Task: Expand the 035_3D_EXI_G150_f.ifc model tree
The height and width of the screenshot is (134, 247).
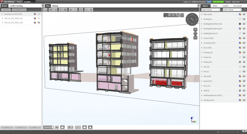Action: (2, 18)
